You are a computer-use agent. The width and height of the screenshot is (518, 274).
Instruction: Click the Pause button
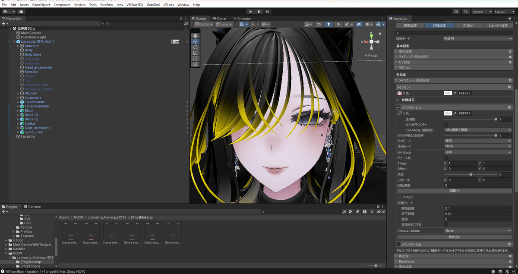coord(259,12)
